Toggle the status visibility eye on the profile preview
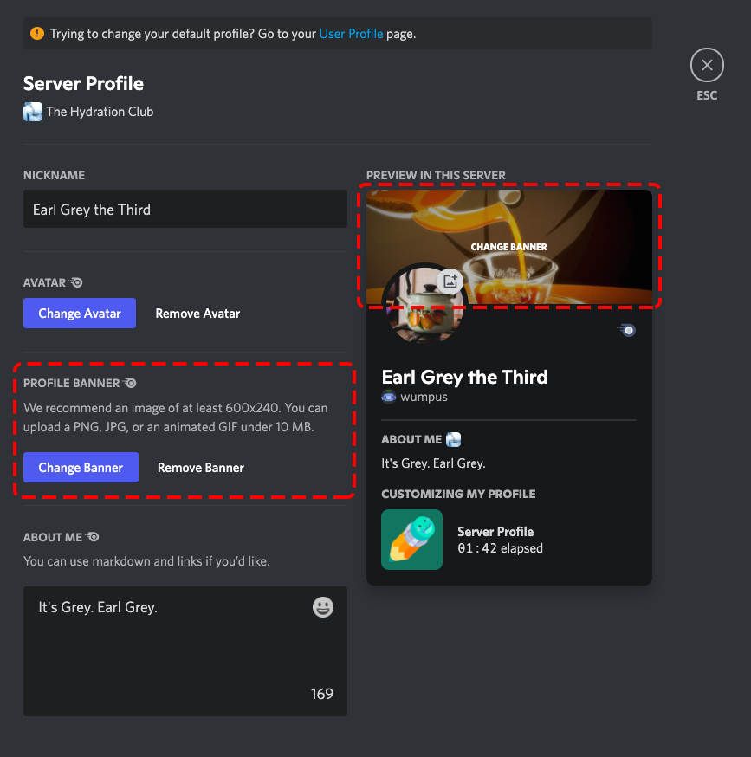The width and height of the screenshot is (751, 757). [626, 330]
